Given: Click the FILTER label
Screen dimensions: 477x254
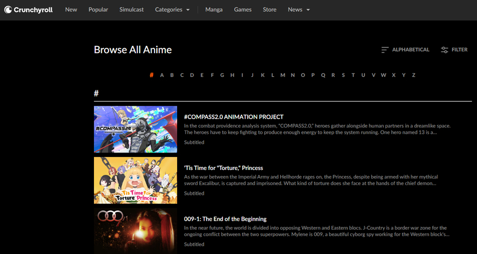Looking at the screenshot, I should tap(459, 50).
